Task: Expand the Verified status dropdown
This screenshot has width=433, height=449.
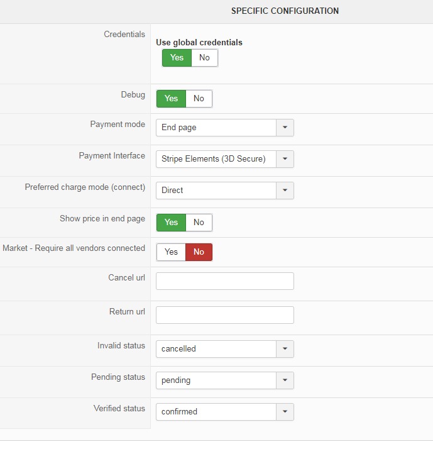Action: (285, 412)
